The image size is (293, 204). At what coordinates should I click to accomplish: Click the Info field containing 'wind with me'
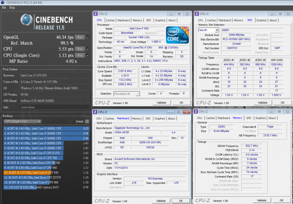tap(54, 107)
